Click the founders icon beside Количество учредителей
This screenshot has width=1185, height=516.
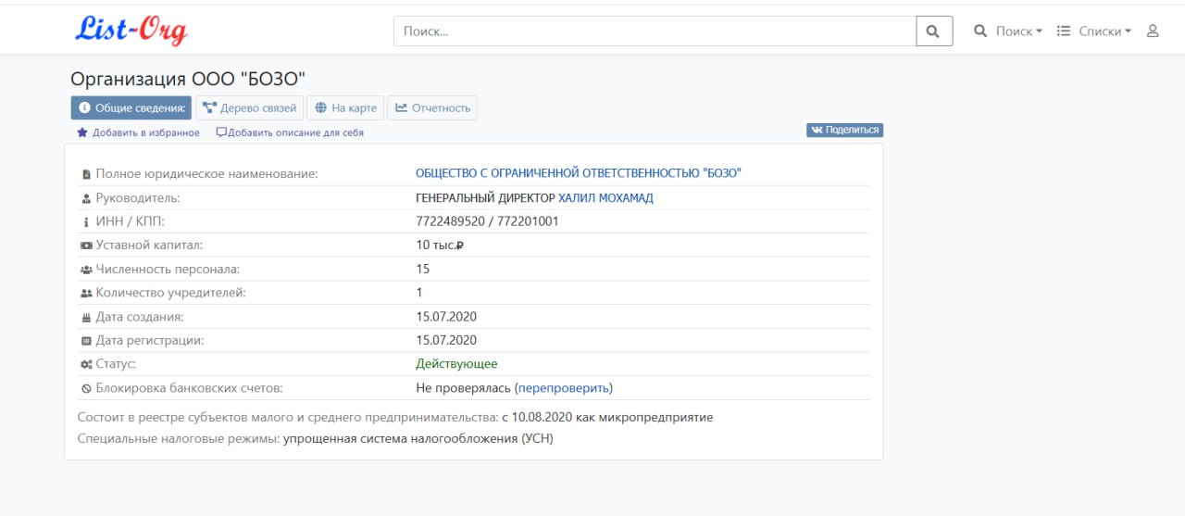pyautogui.click(x=86, y=293)
